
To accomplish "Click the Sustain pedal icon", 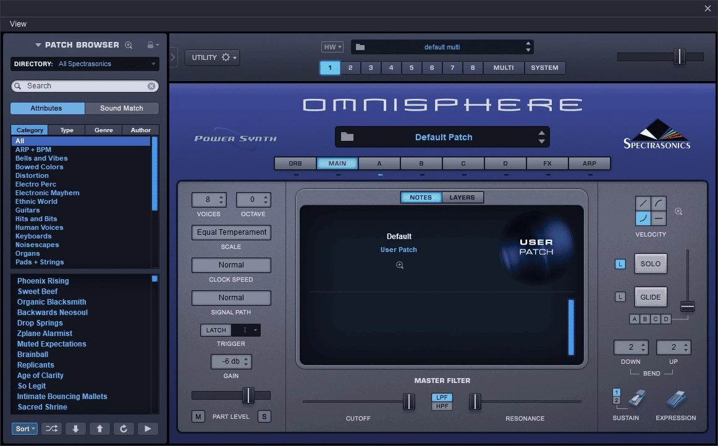I will click(x=637, y=398).
